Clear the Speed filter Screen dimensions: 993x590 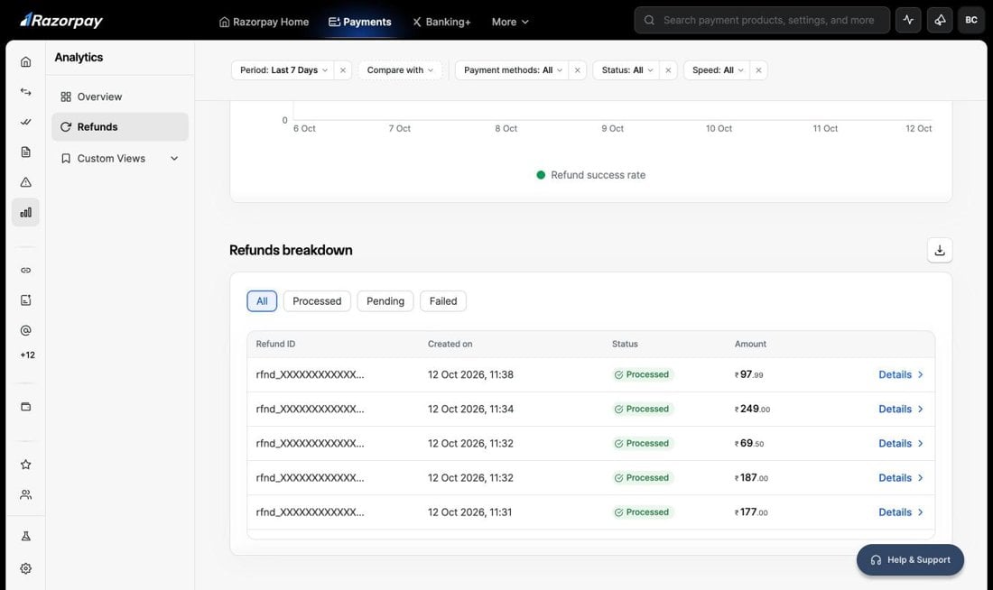tap(758, 70)
